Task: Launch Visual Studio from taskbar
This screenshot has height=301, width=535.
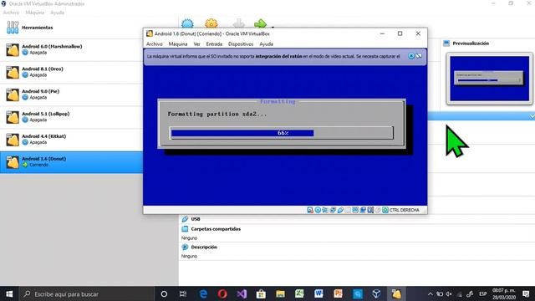Action: click(242, 293)
